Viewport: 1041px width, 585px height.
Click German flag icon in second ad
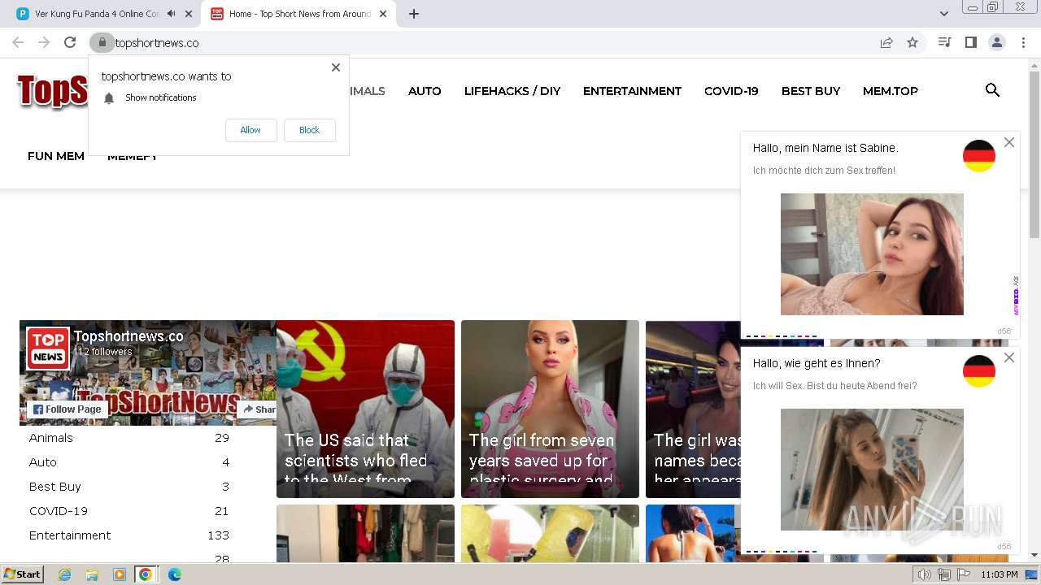coord(979,371)
